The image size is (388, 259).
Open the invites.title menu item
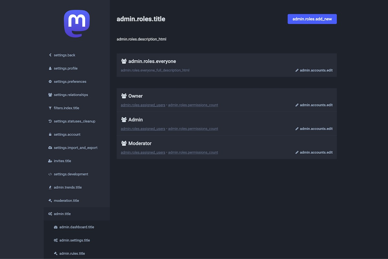pos(62,161)
